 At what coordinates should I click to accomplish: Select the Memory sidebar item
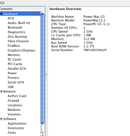[14, 55]
